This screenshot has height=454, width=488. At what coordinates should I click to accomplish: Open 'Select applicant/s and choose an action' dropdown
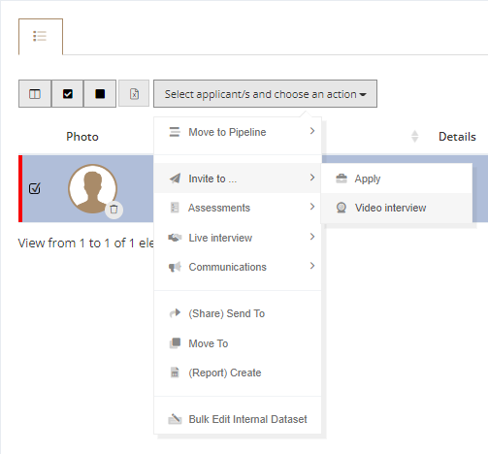265,94
